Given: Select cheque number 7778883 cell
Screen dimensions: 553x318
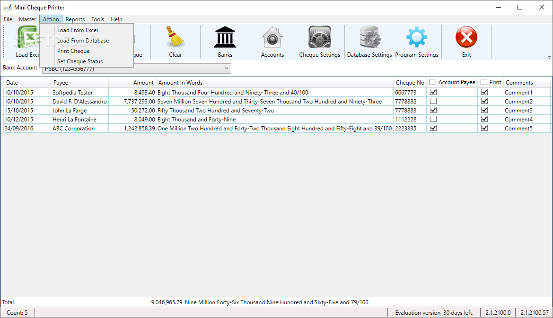Looking at the screenshot, I should coord(410,110).
